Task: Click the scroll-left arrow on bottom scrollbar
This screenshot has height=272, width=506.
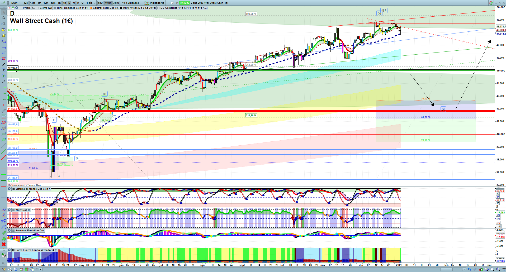Action: pos(41,269)
